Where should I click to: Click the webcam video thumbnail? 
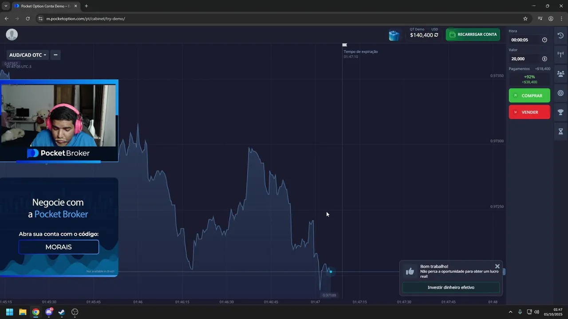59,115
